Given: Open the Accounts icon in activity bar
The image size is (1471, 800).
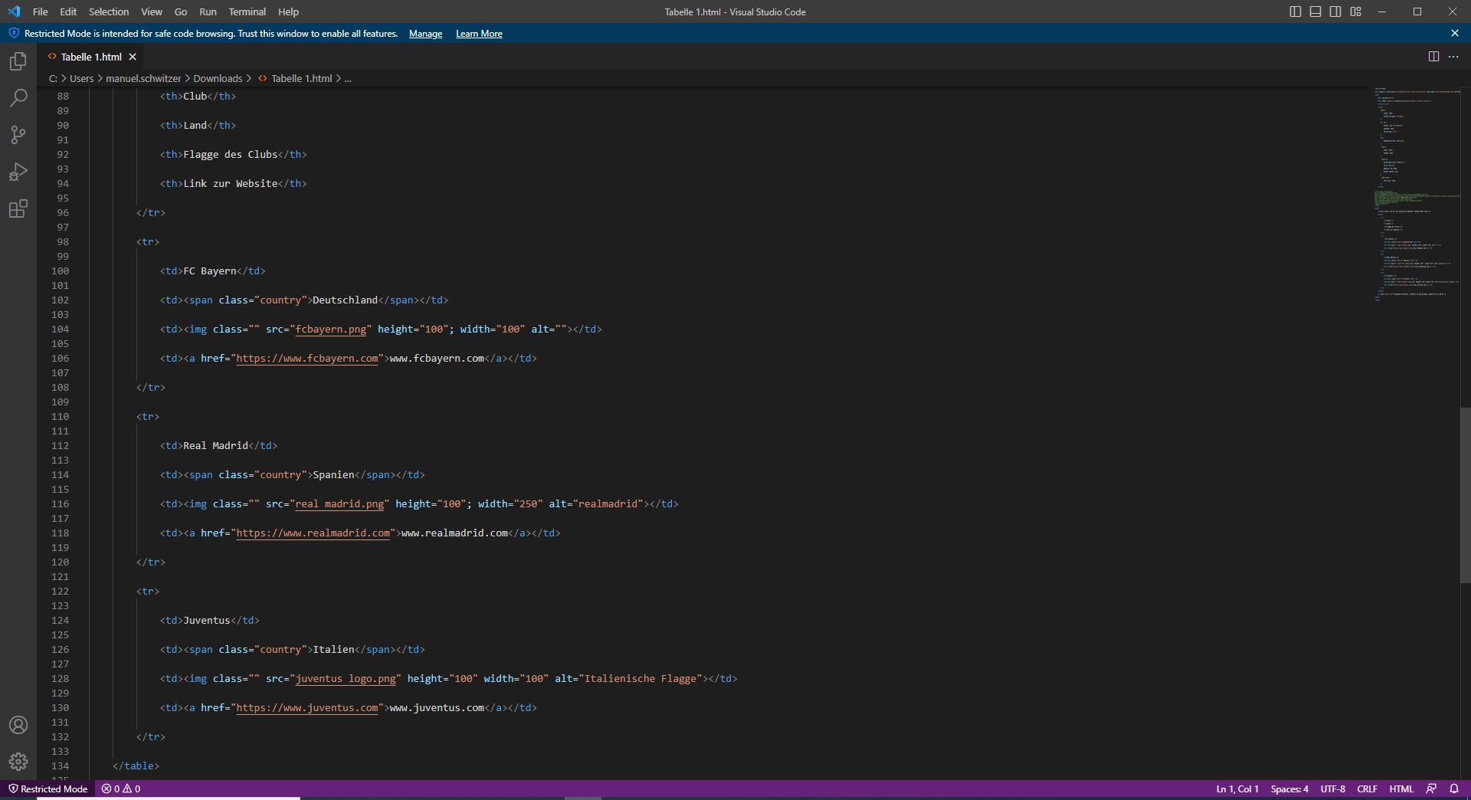Looking at the screenshot, I should [18, 725].
